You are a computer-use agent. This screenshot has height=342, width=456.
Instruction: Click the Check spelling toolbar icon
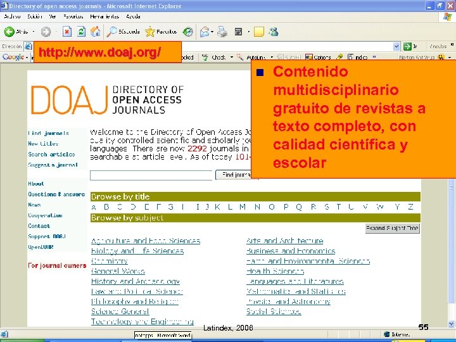tap(205, 57)
